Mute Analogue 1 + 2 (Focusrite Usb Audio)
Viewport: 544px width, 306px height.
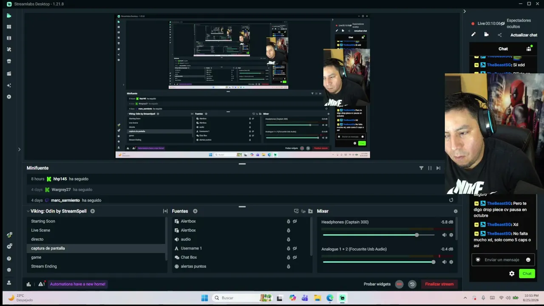coord(444,262)
